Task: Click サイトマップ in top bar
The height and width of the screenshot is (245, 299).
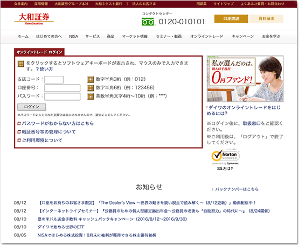Action: [x=224, y=4]
